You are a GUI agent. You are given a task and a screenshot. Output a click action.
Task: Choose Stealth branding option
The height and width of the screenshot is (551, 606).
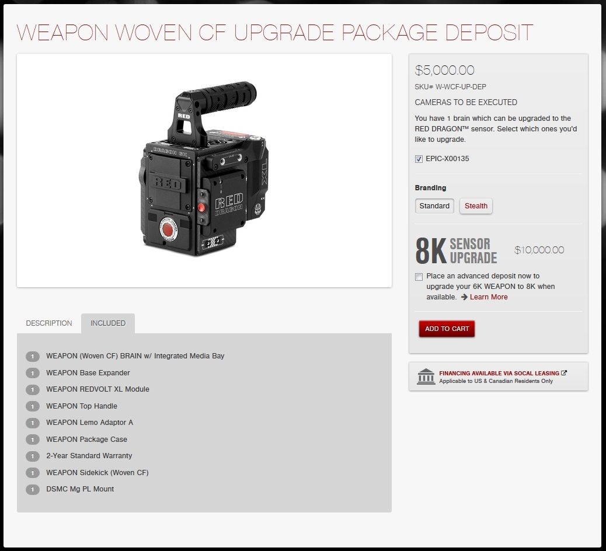[x=476, y=206]
